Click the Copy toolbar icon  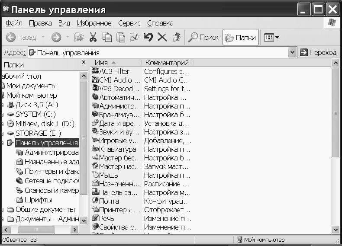click(107, 37)
